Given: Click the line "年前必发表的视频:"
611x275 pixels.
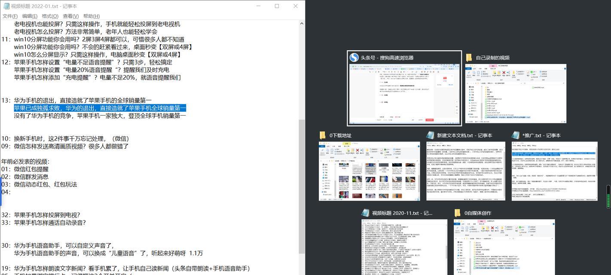Looking at the screenshot, I should coord(25,162).
